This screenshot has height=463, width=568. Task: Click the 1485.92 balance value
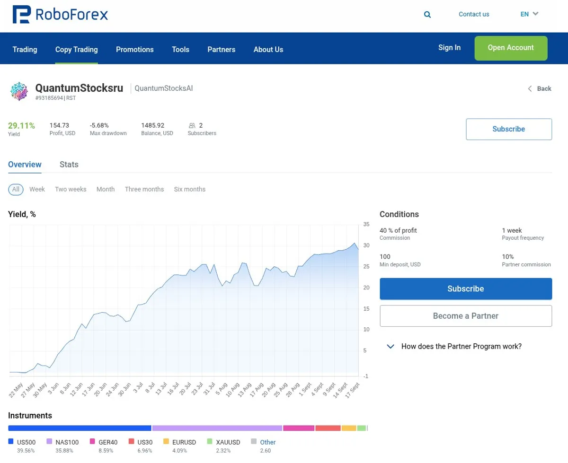coord(152,125)
